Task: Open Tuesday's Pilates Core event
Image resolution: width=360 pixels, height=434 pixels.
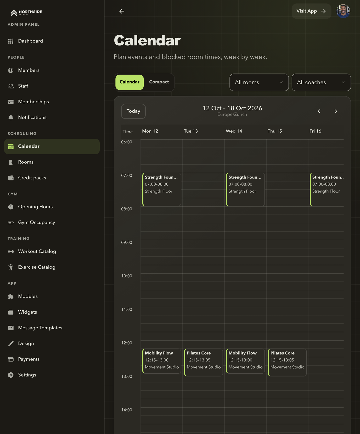Action: pos(203,362)
